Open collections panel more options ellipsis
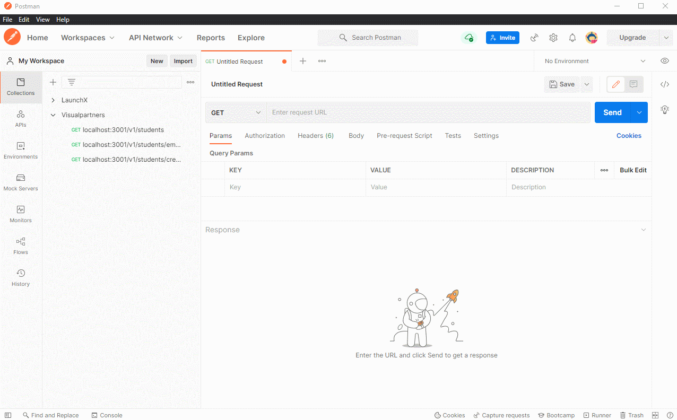Viewport: 677px width, 420px height. coord(190,82)
